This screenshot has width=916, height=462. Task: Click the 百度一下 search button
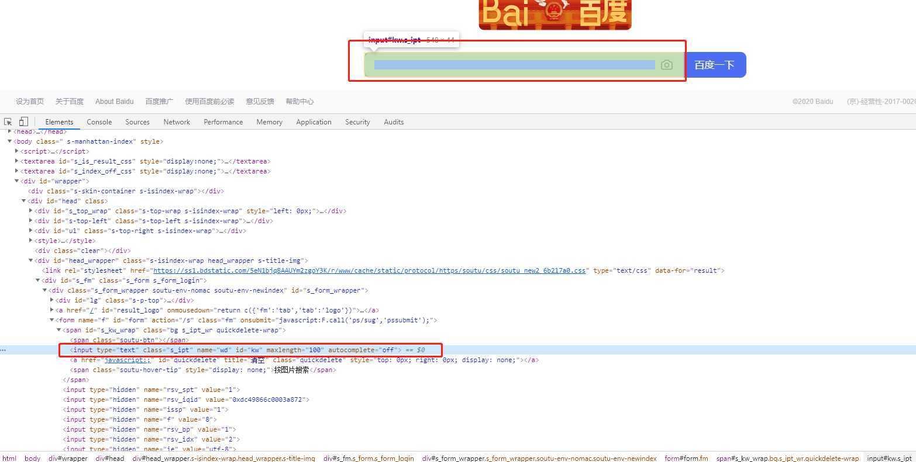715,65
